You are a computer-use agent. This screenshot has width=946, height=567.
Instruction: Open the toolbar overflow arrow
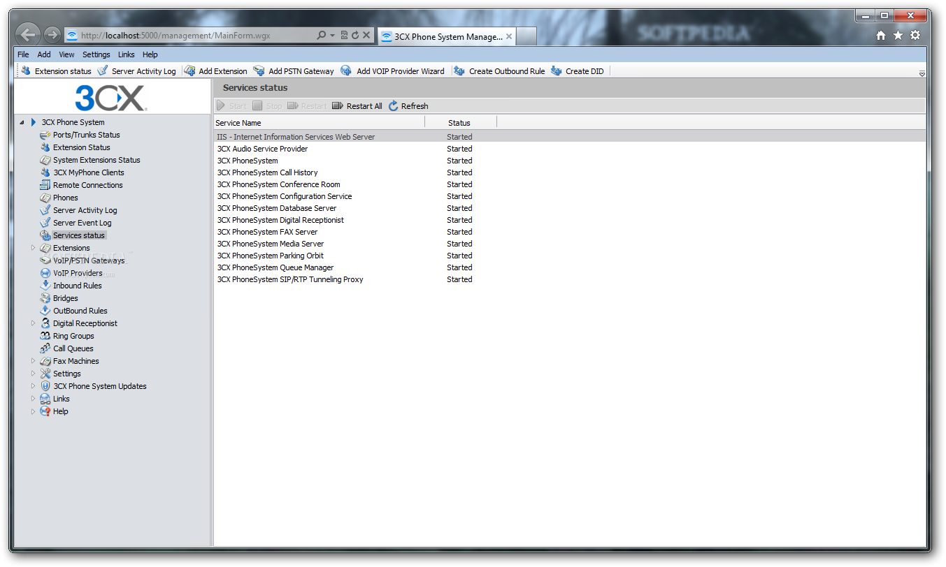pyautogui.click(x=922, y=73)
